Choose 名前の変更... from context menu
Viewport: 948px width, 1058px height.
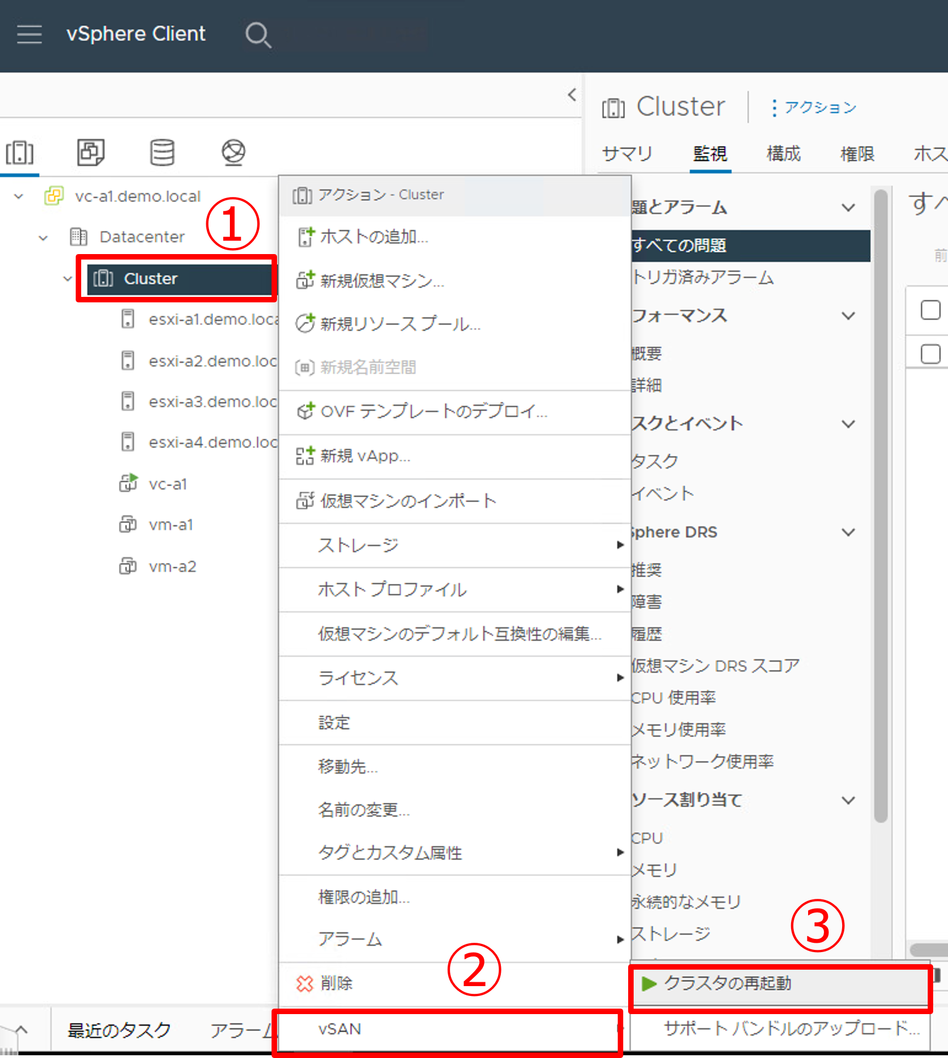(455, 809)
